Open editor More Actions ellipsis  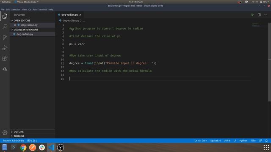tap(265, 15)
